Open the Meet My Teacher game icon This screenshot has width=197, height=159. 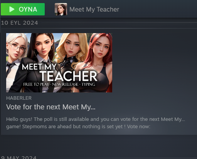61,9
